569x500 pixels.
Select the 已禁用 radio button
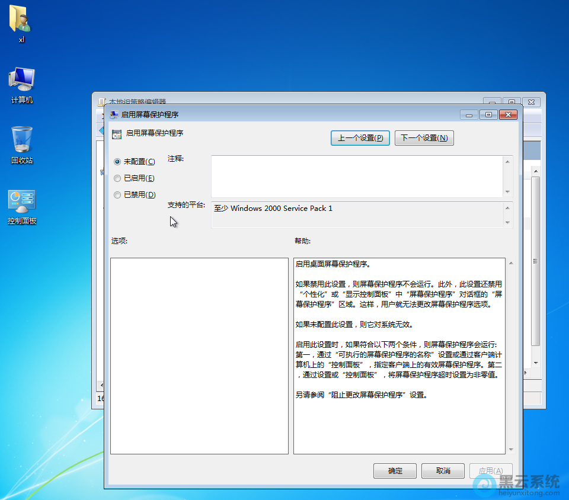click(117, 195)
